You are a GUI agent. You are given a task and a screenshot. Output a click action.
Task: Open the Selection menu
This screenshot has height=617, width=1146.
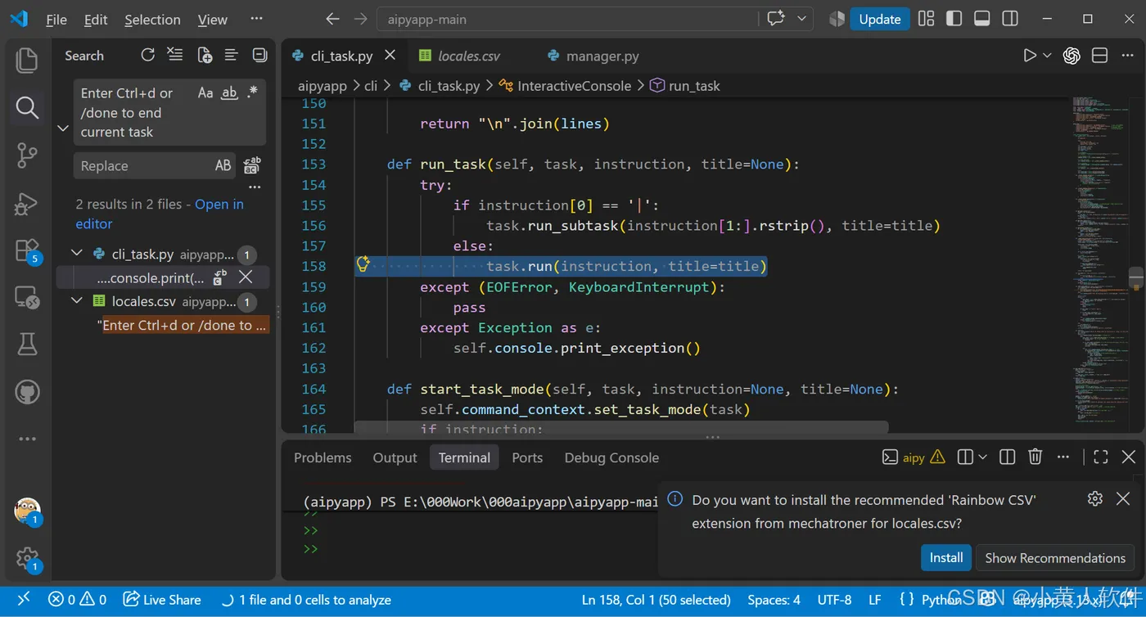(x=152, y=20)
